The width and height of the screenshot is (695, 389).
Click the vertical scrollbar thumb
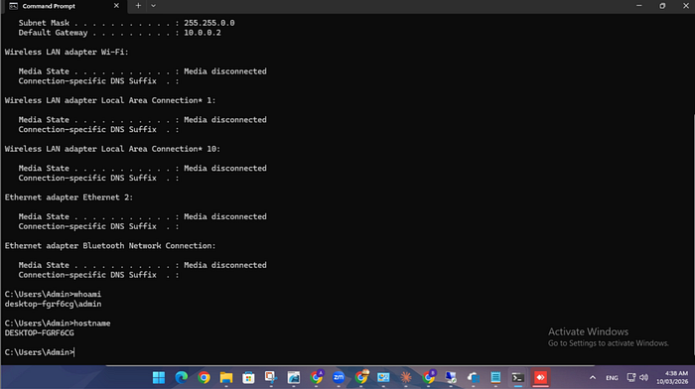pyautogui.click(x=693, y=235)
